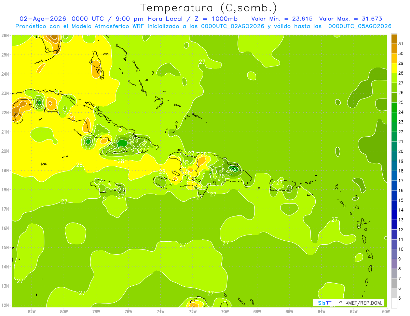Click the longitude axis label "78W"

[x=96, y=311]
